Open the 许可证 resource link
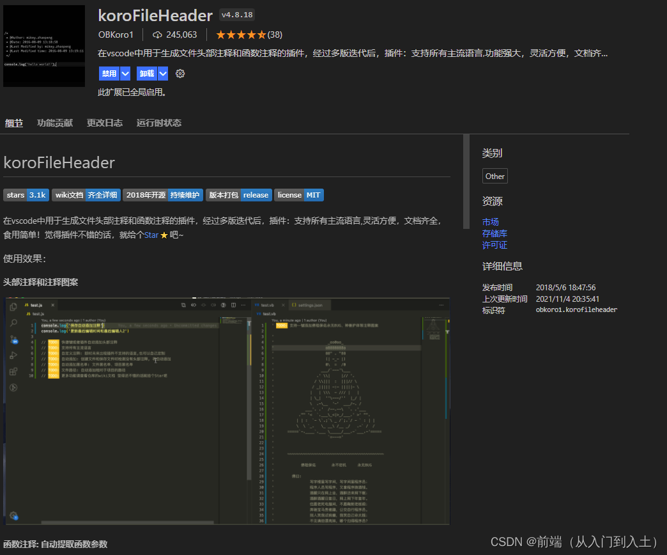 [x=494, y=245]
